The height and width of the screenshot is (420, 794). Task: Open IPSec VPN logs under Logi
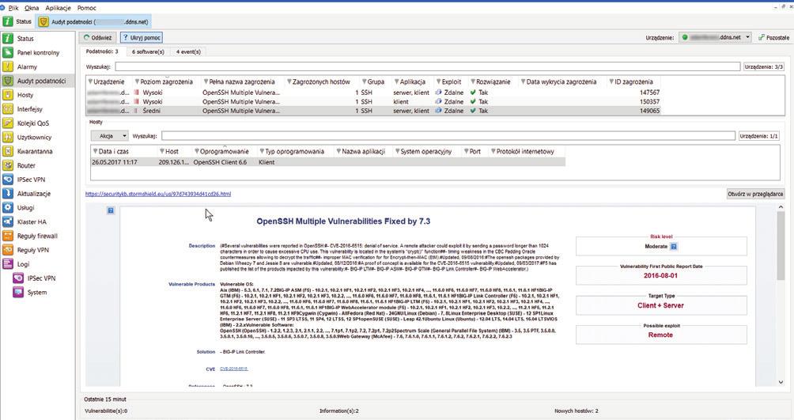pos(41,278)
